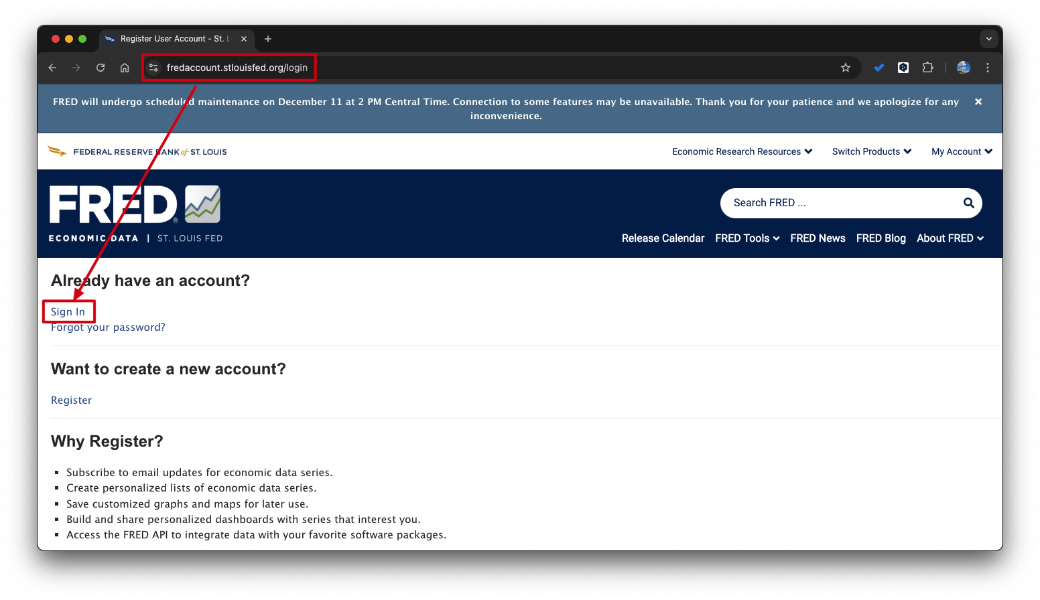Screen dimensions: 1040x600
Task: Click the address bar URL
Action: point(237,68)
